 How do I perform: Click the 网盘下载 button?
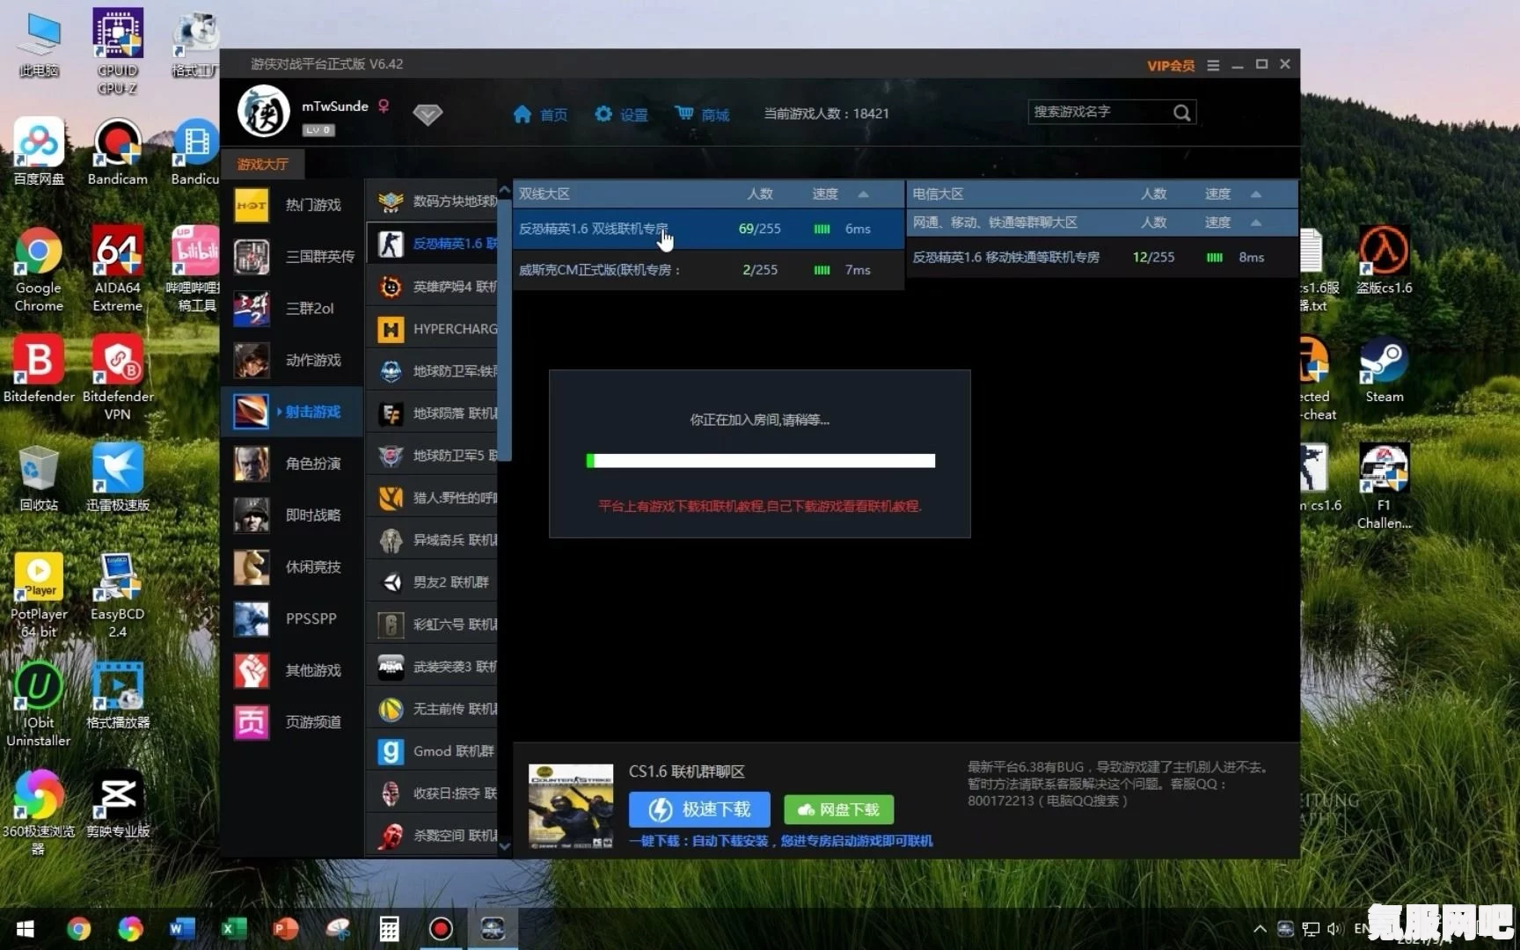pos(838,809)
